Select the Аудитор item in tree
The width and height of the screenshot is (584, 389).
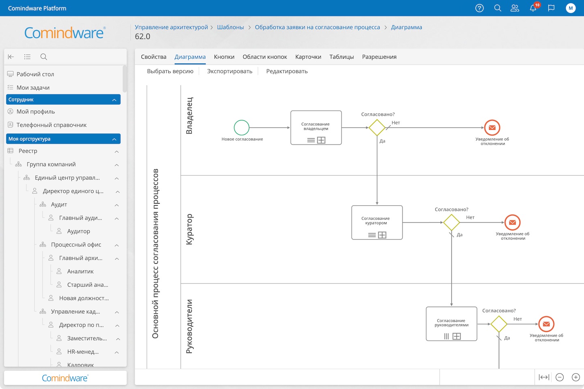[79, 231]
